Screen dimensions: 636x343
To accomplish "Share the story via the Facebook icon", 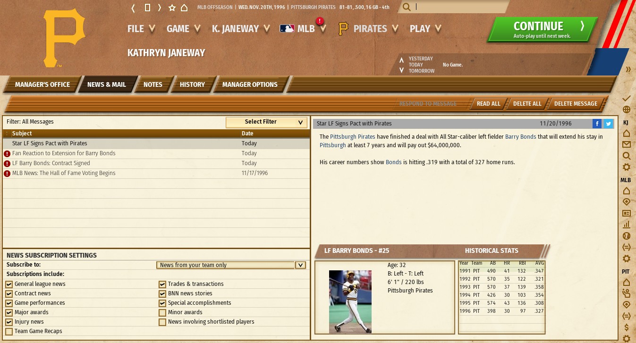I will [x=597, y=124].
